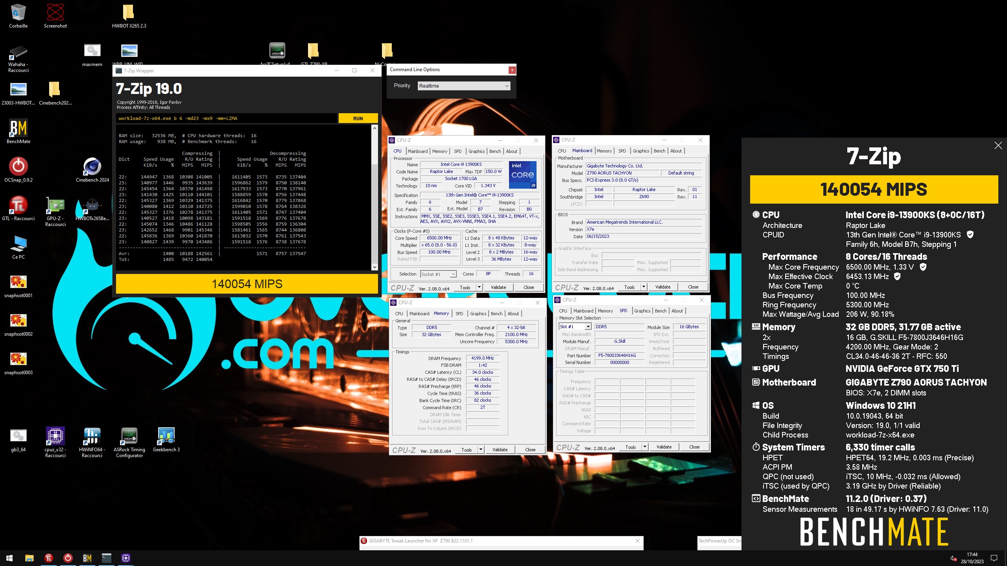Open the maxmem desktop icon
This screenshot has height=566, width=1007.
pos(92,55)
